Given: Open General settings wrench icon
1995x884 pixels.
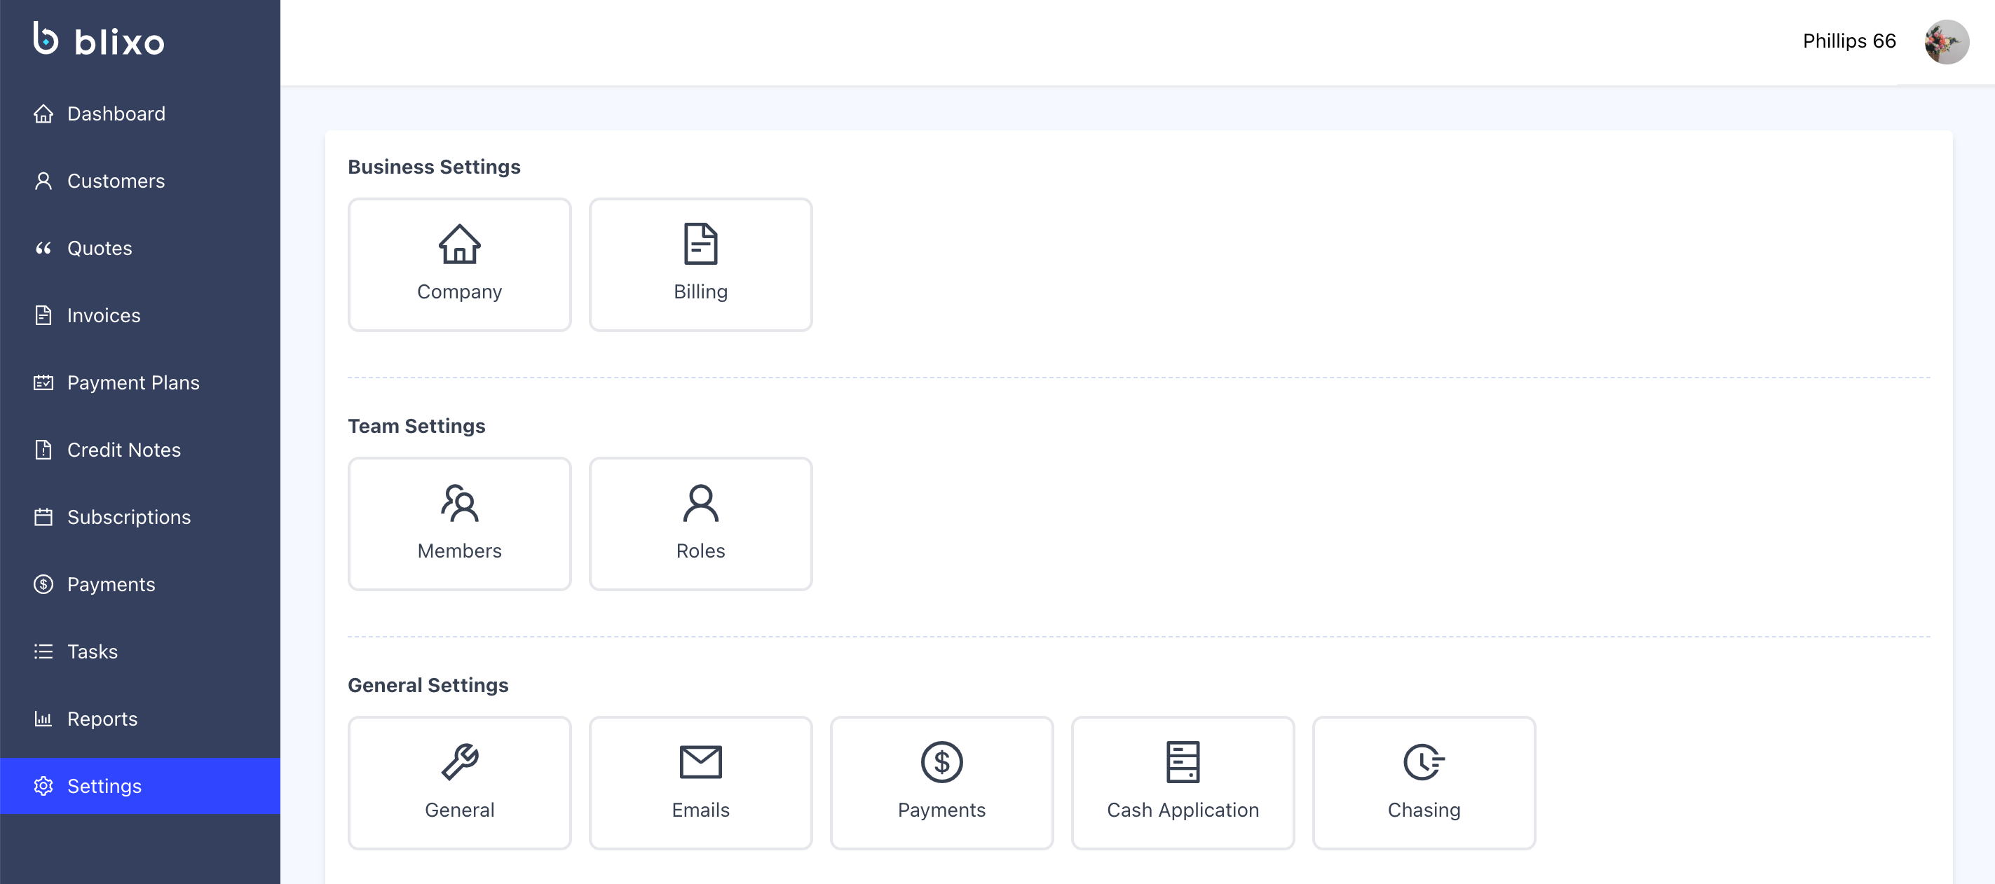Looking at the screenshot, I should (459, 763).
